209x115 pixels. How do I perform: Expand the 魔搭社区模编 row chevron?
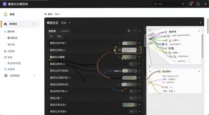(x=139, y=57)
